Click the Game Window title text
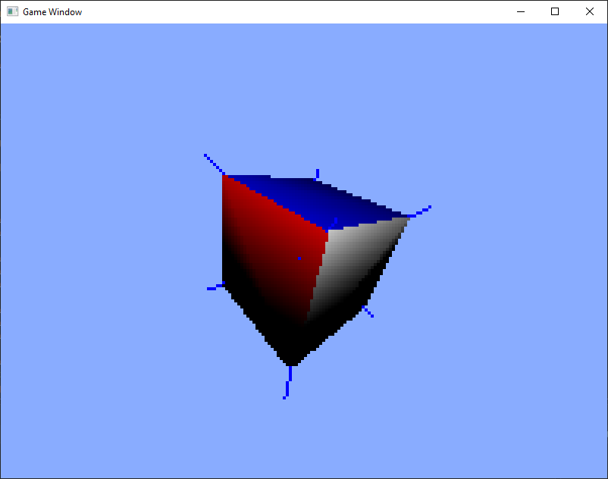608x479 pixels. pyautogui.click(x=52, y=12)
